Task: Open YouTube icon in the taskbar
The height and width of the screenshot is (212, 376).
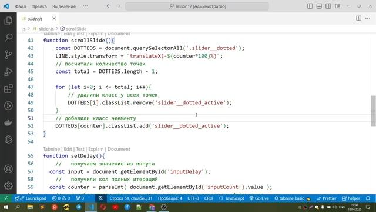Action: pos(115,207)
